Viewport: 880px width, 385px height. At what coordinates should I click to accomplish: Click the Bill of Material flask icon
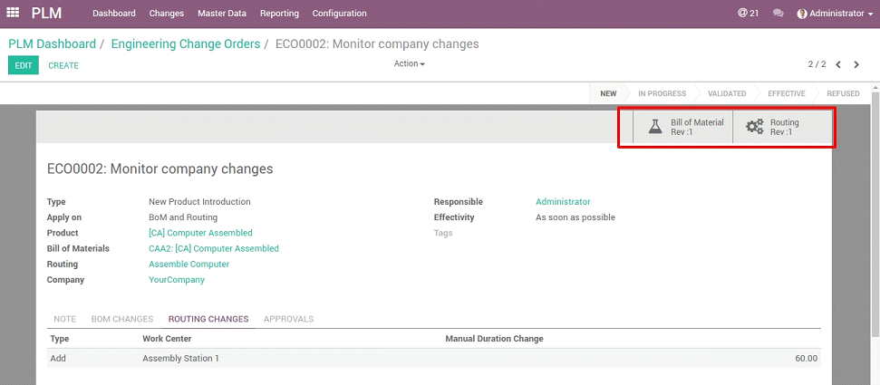coord(655,127)
